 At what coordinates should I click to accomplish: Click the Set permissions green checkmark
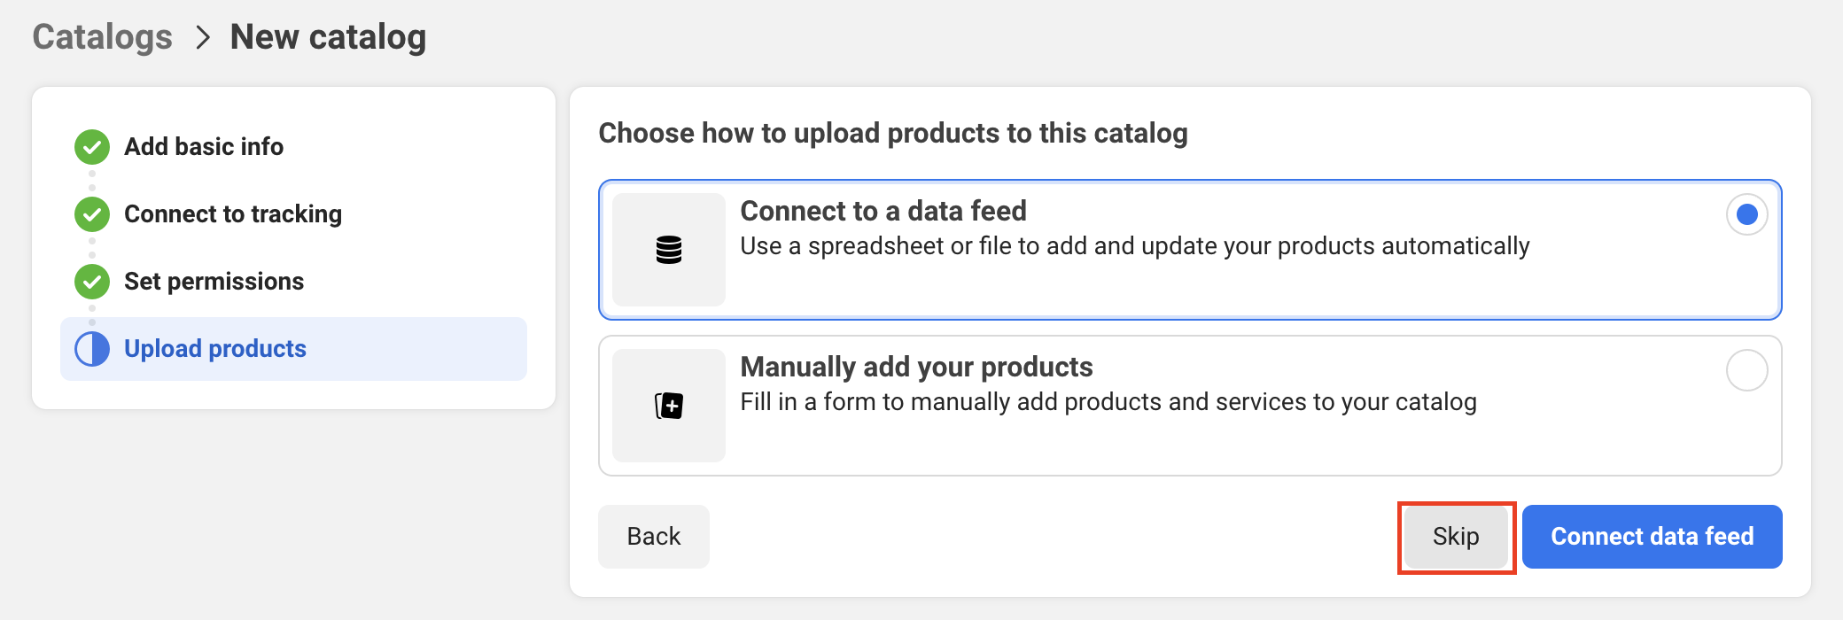tap(92, 282)
